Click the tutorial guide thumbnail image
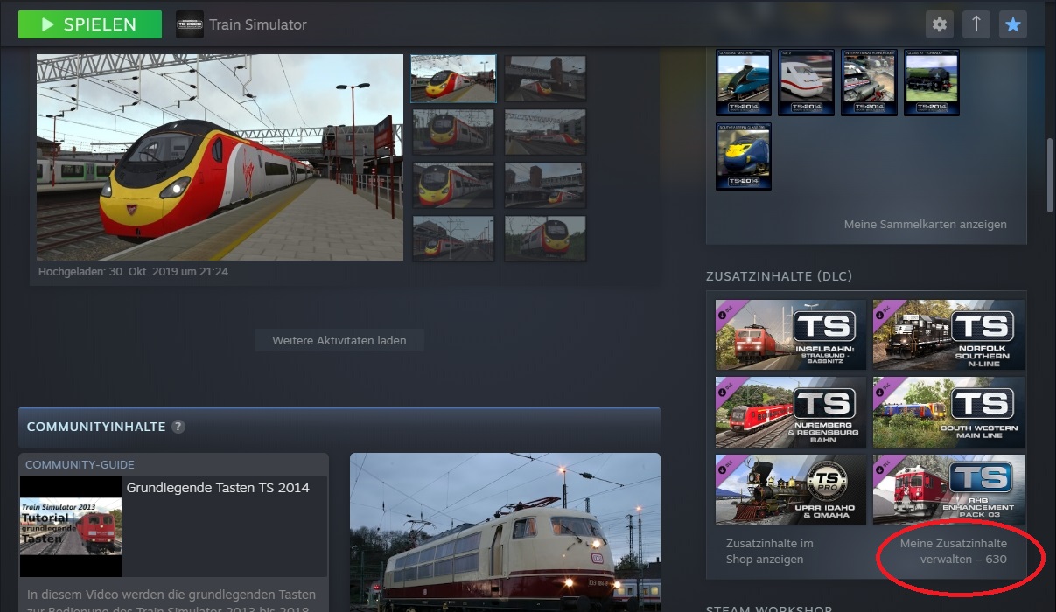 (x=71, y=526)
